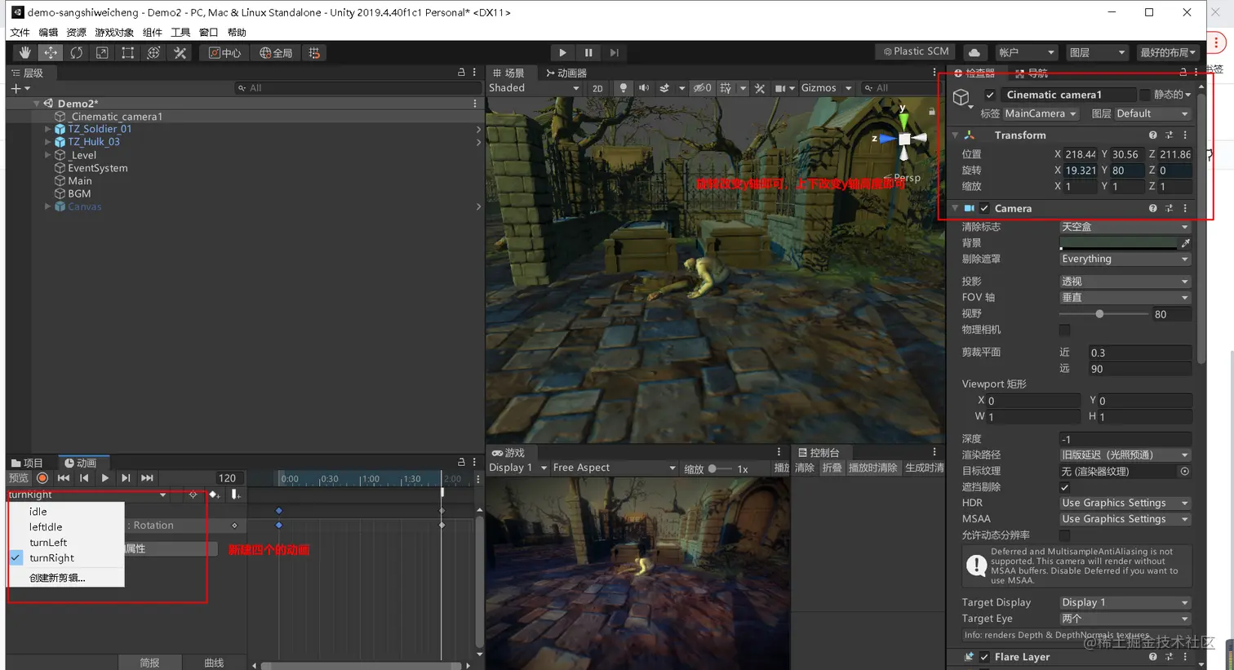Click the Step frame button in the top toolbar
The width and height of the screenshot is (1234, 670).
pyautogui.click(x=615, y=53)
